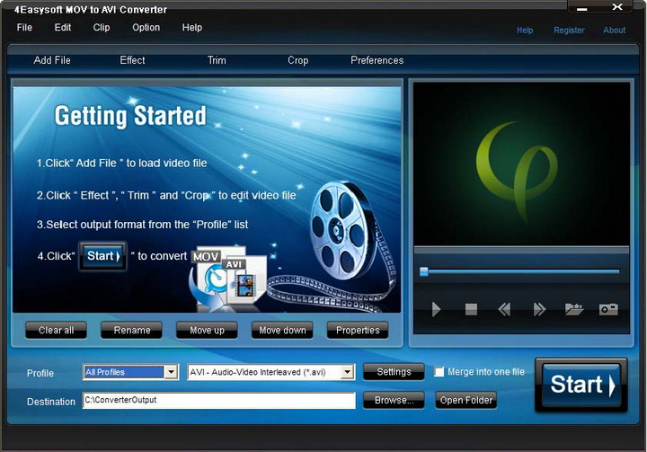
Task: Open the Option menu
Action: pos(146,27)
